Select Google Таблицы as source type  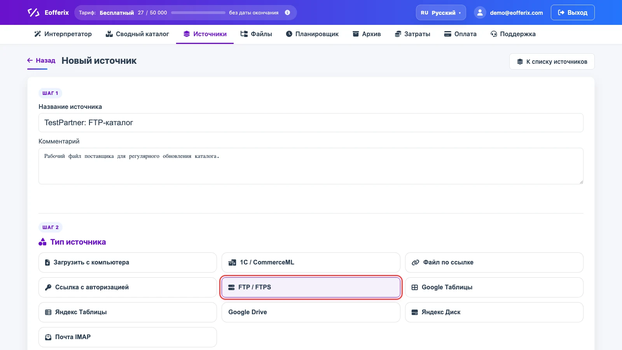coord(494,287)
